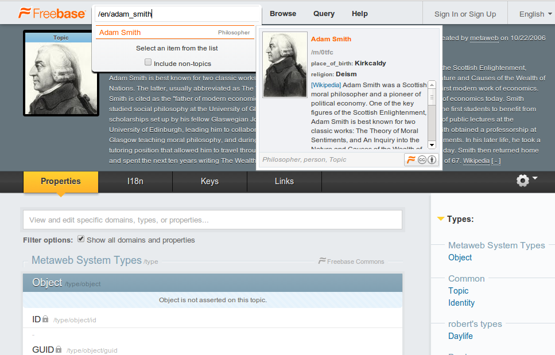
Task: Open the gear settings menu icon
Action: (x=522, y=180)
